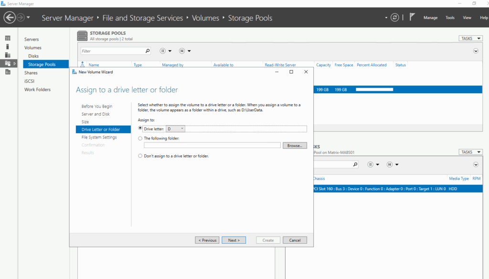
Task: Click the Filter text field
Action: [112, 51]
